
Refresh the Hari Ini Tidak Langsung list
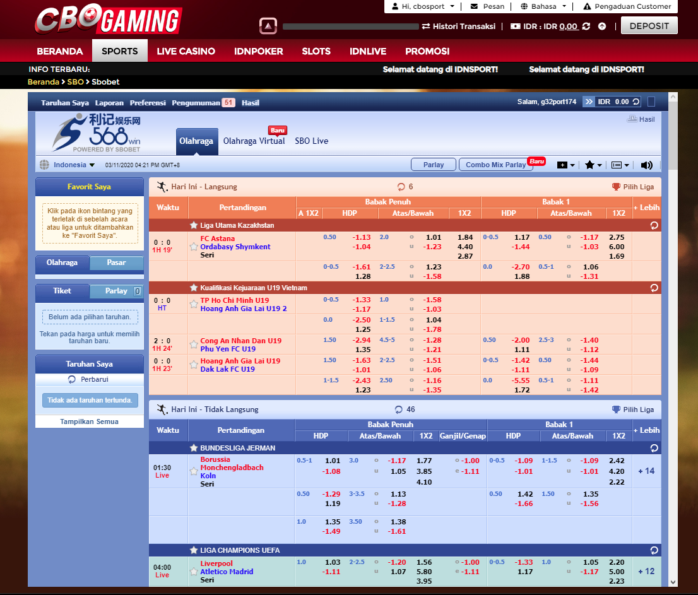398,409
